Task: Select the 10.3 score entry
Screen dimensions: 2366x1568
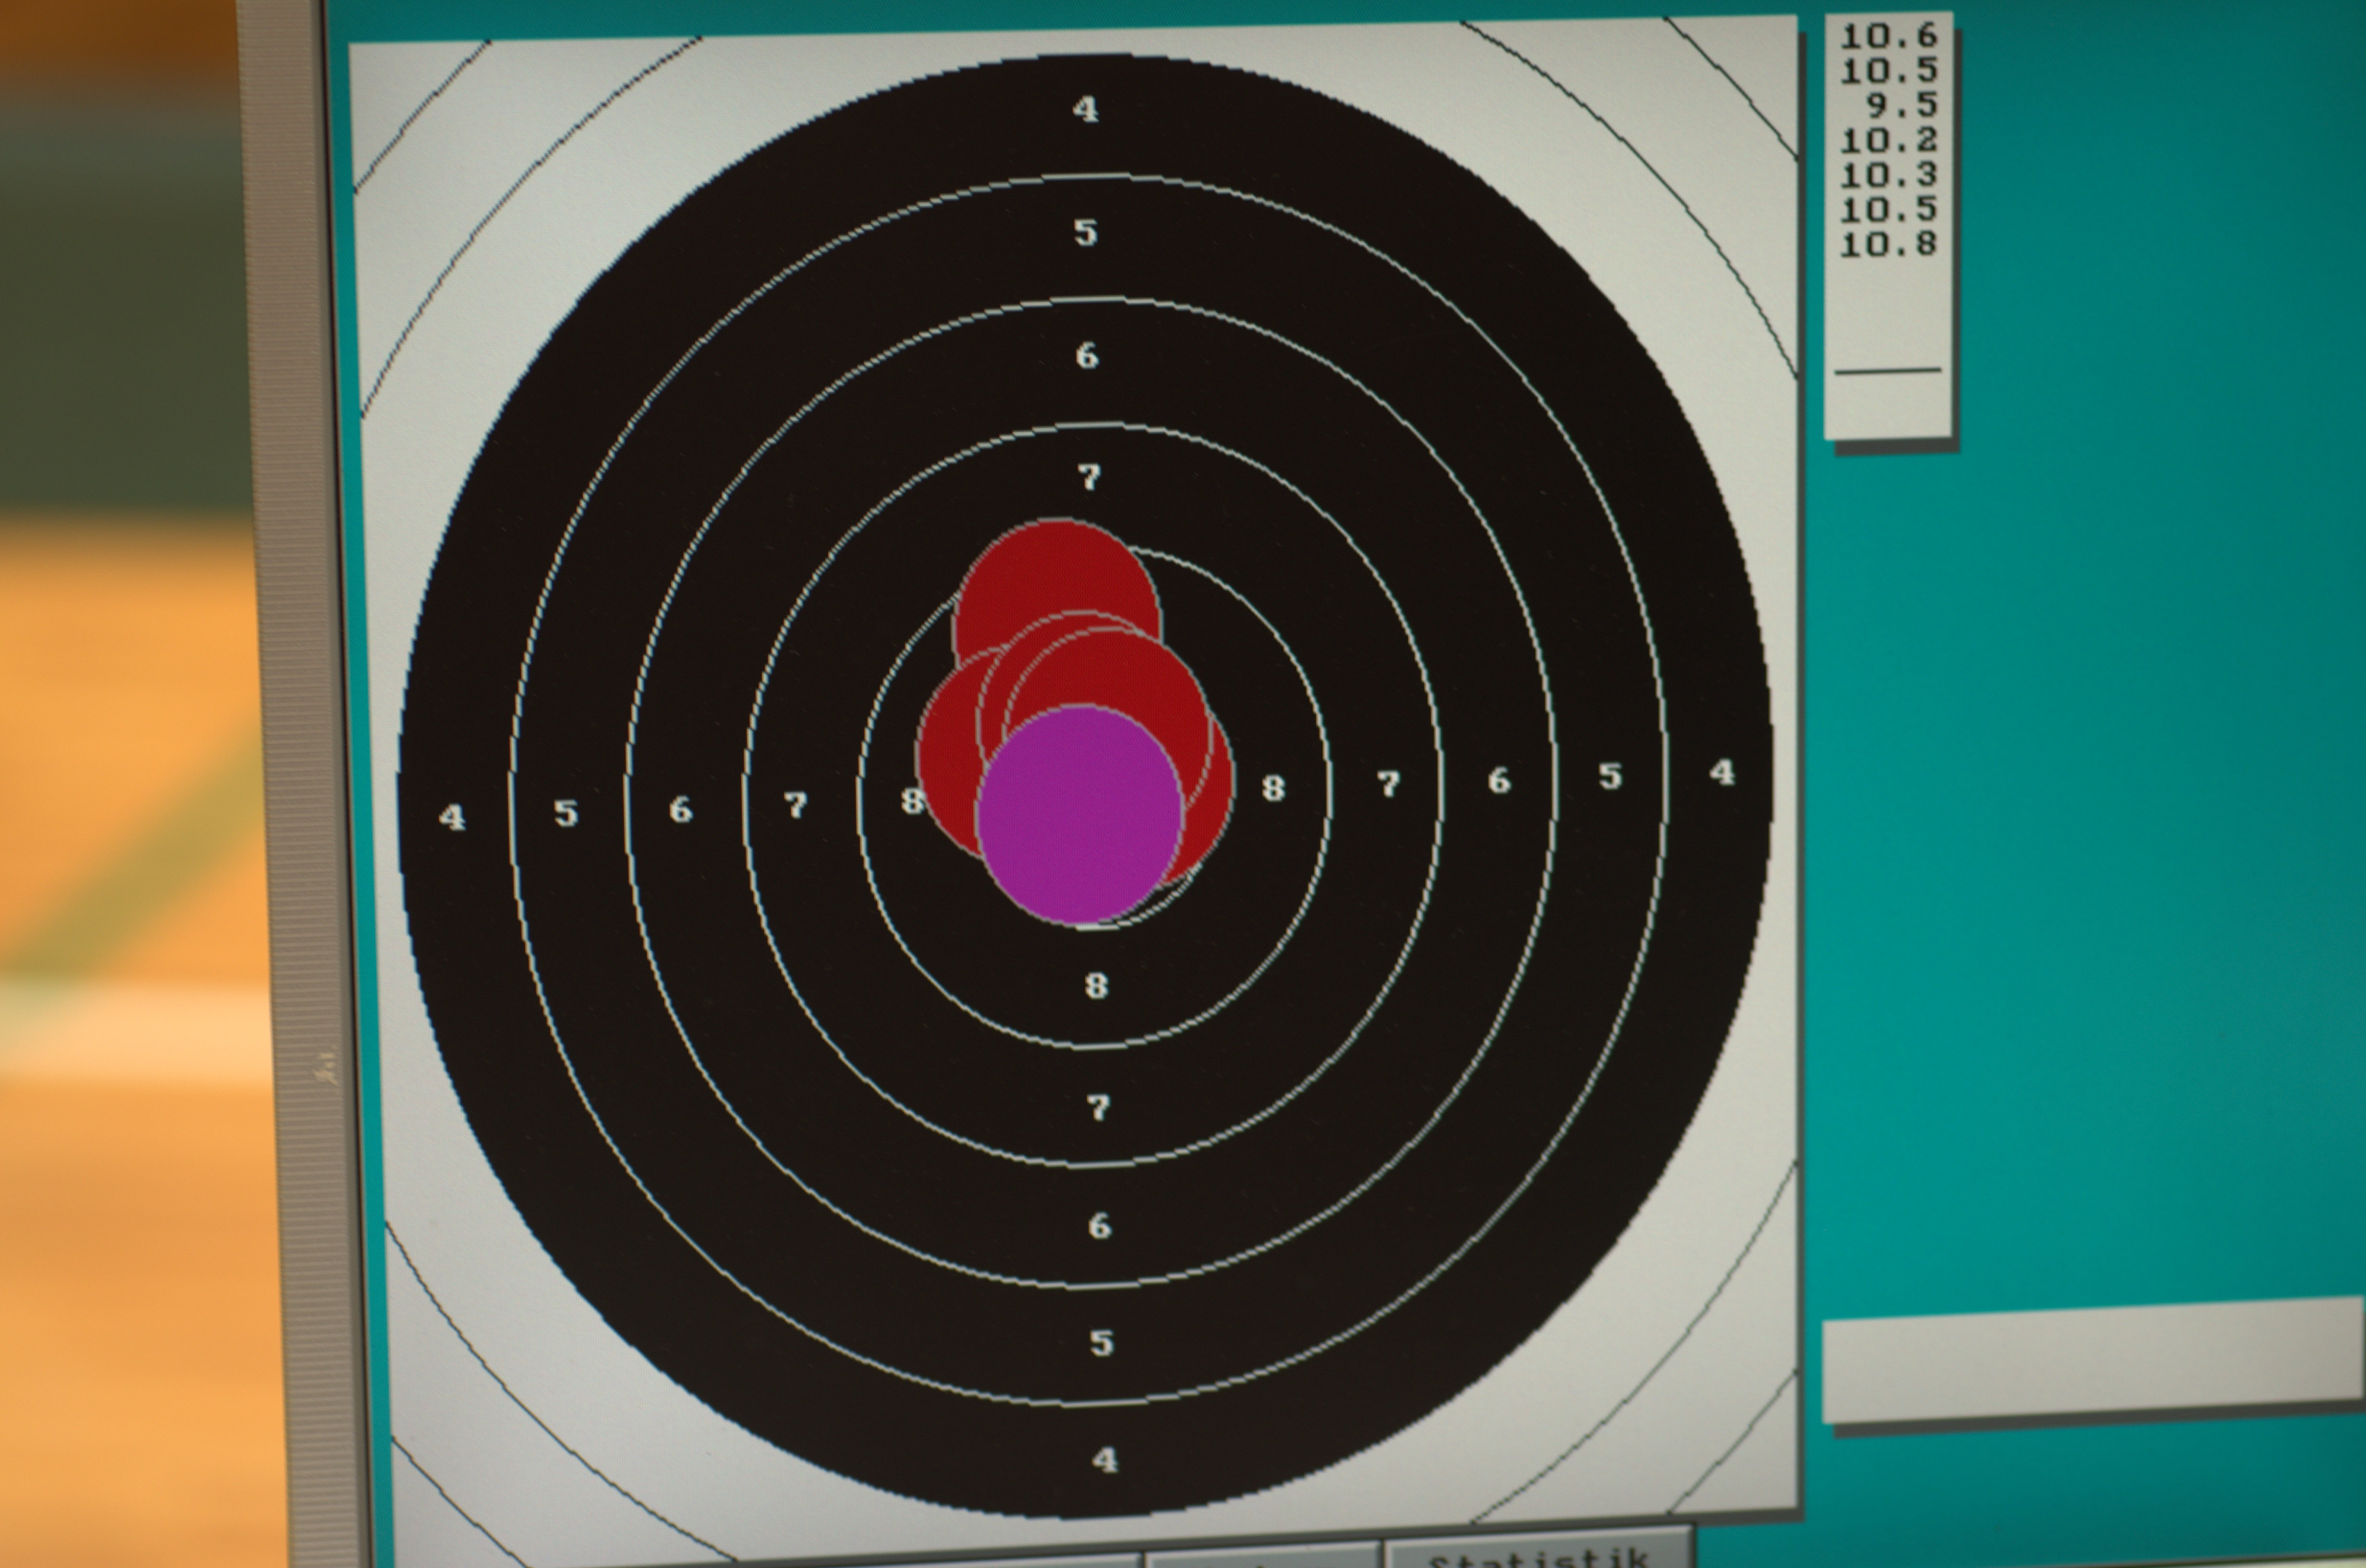Action: tap(1889, 175)
